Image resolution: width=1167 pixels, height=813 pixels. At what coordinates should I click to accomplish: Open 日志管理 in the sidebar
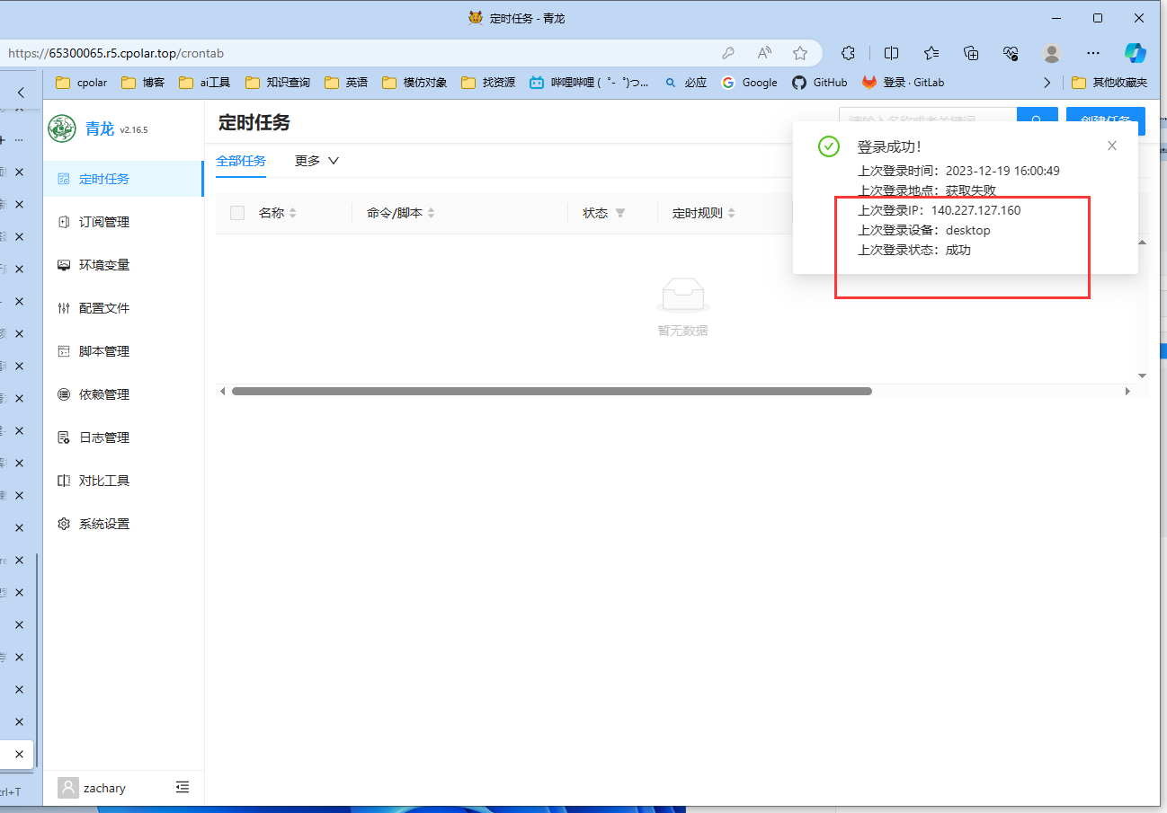pyautogui.click(x=123, y=437)
